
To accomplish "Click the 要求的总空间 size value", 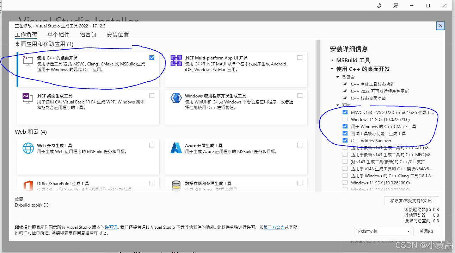I will coord(436,221).
